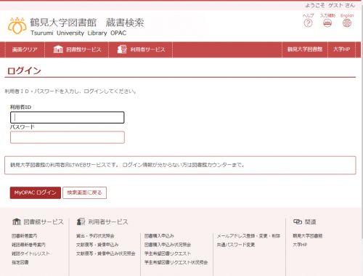Open the 学生希望図書リクエスト状況照会 footer link
Image resolution: width=363 pixels, height=276 pixels.
pos(176,262)
